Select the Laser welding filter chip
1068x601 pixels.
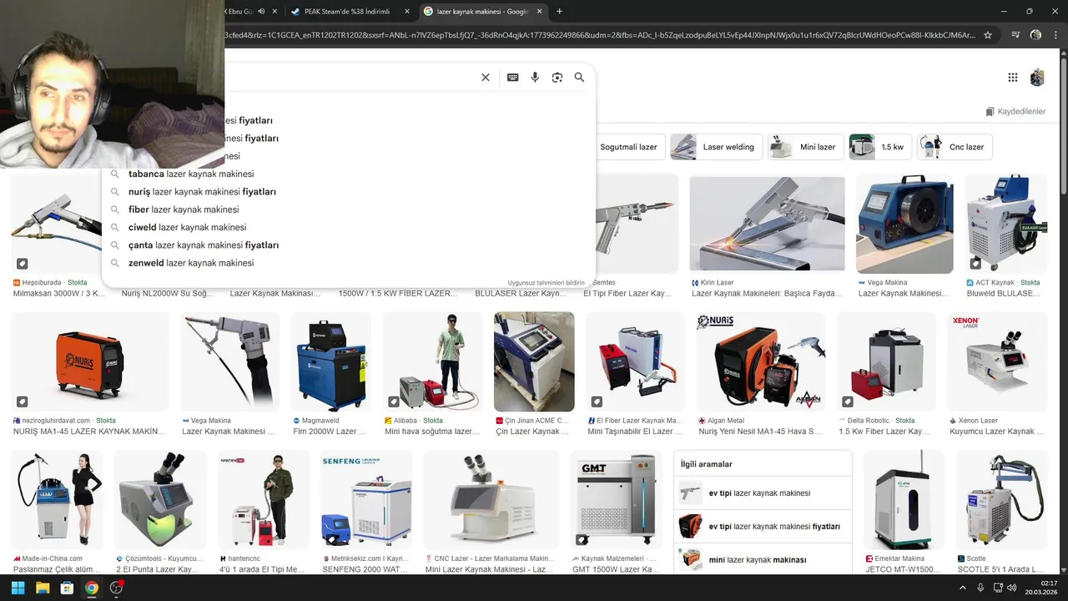pos(717,147)
